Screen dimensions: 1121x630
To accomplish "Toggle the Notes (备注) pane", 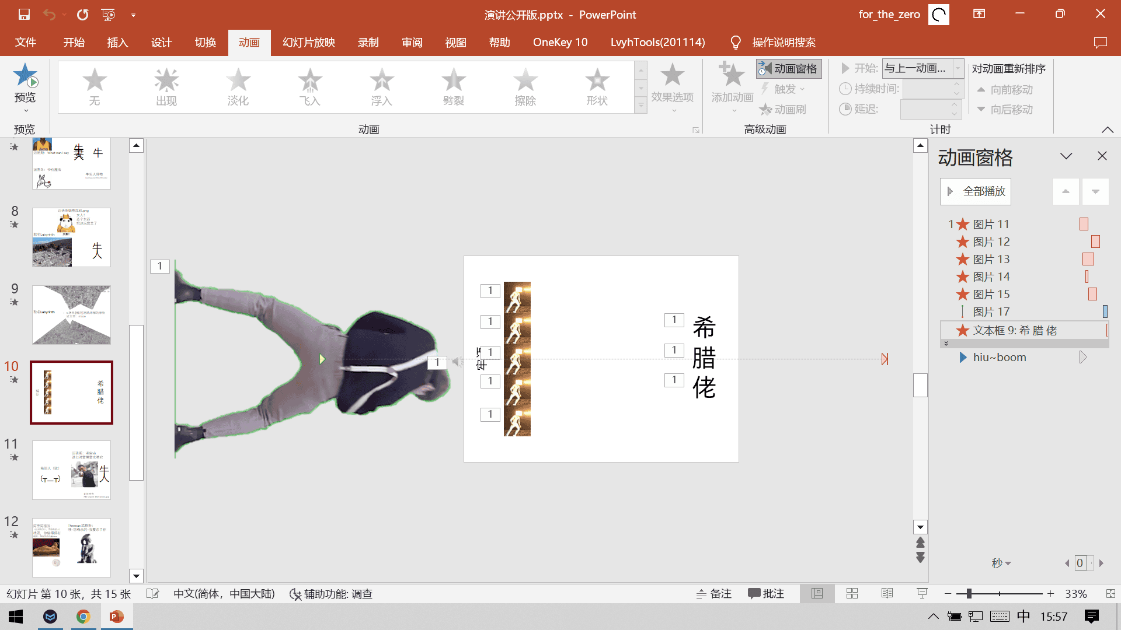I will point(714,593).
